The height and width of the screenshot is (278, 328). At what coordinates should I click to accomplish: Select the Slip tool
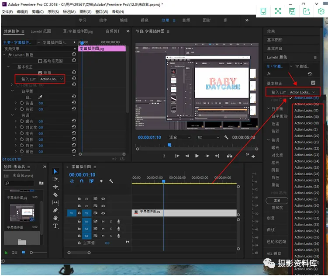tap(55, 202)
